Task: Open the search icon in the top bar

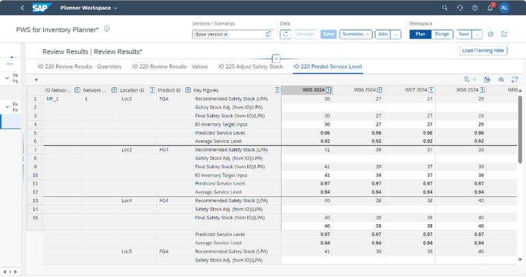Action: coord(444,8)
